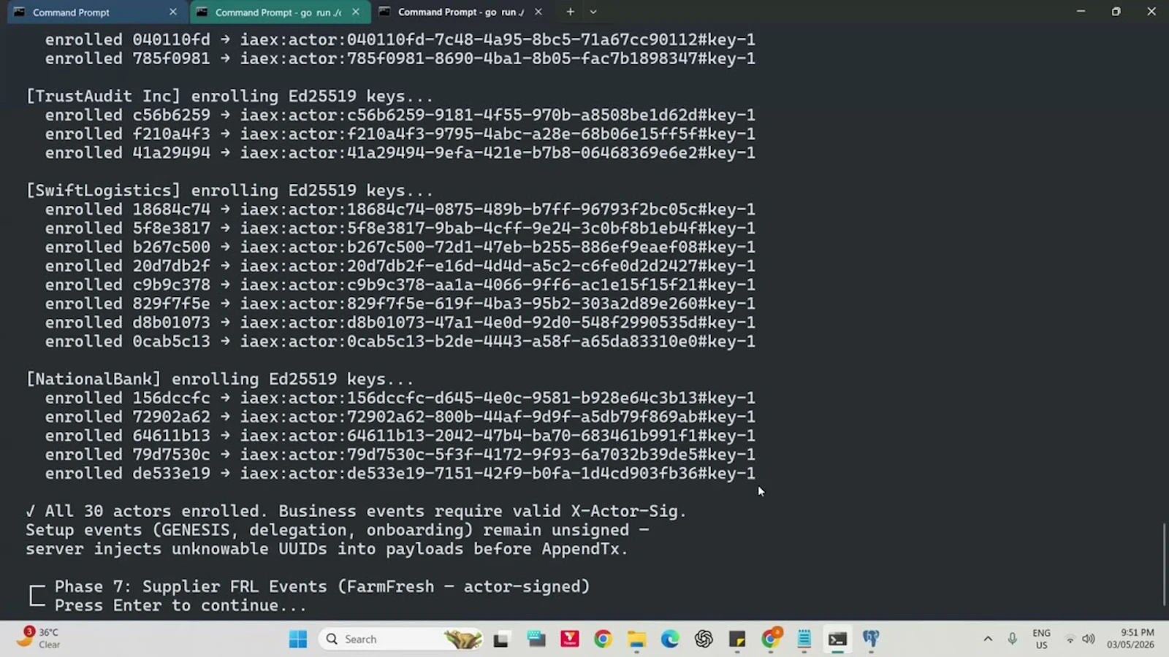
Task: Click the 'enrolled c9b9c378' line
Action: coord(400,285)
